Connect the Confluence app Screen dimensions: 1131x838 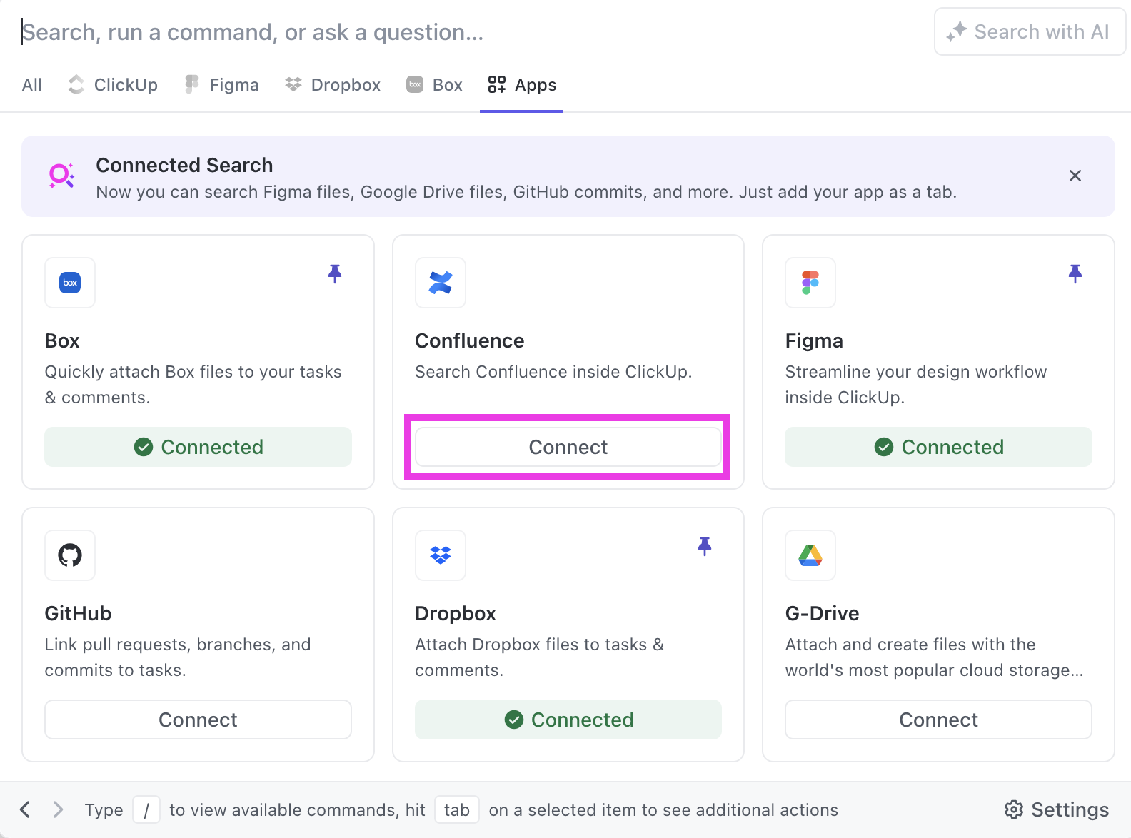click(568, 447)
